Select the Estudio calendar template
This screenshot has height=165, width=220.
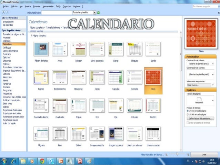(x=134, y=105)
